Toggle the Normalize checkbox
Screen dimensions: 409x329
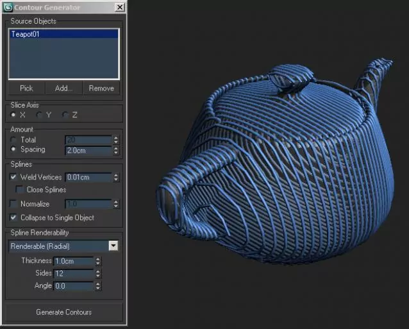tap(14, 204)
